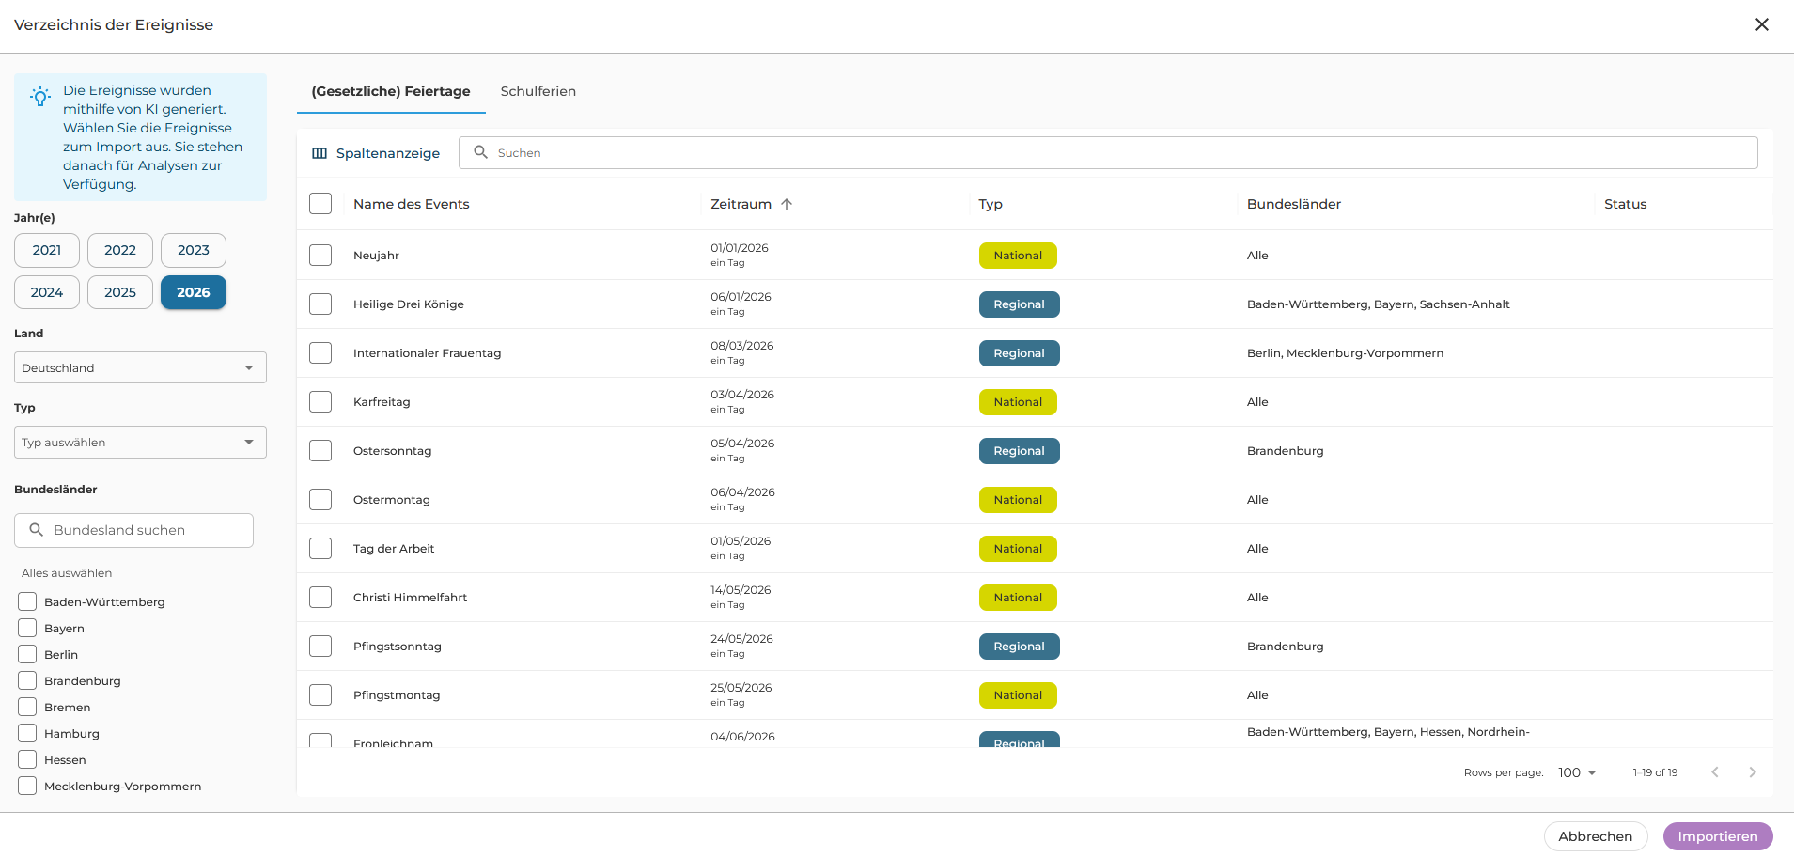The height and width of the screenshot is (857, 1794).
Task: Enable the Bayern filter checkbox
Action: click(x=27, y=628)
